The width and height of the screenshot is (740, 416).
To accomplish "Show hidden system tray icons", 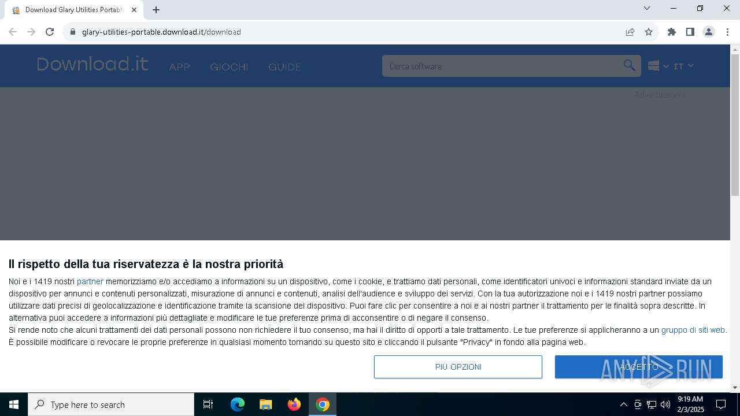I will [623, 404].
